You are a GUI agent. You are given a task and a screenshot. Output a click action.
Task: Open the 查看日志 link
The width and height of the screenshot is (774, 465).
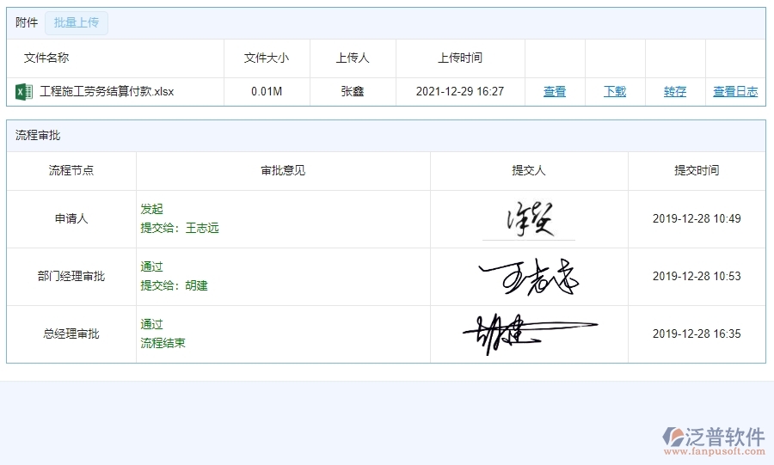[735, 92]
